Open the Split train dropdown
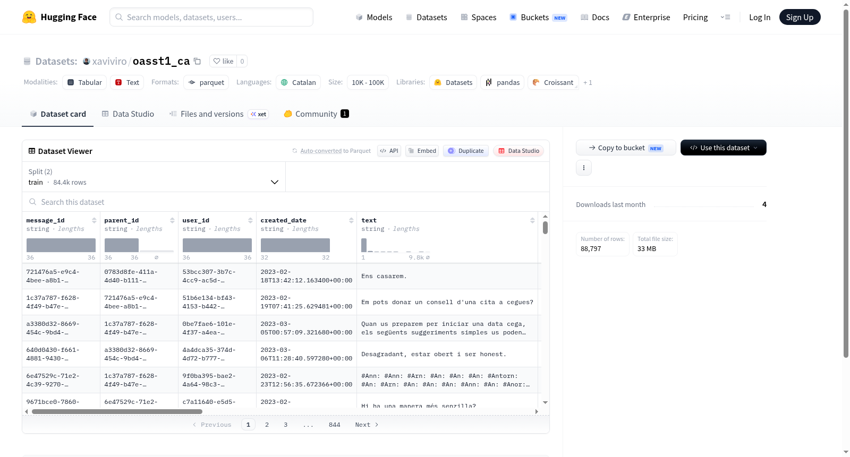The width and height of the screenshot is (850, 457). click(154, 177)
